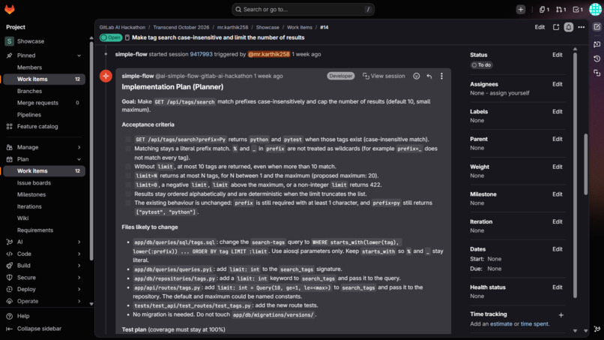
Task: Click the work item type icon beside title
Action: pos(127,38)
